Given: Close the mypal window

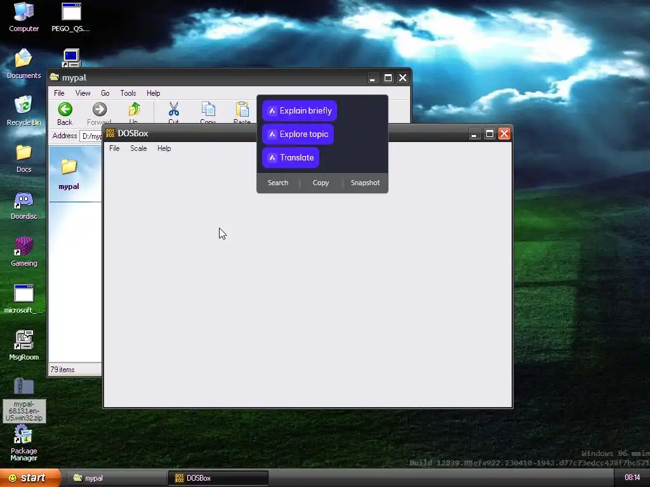Looking at the screenshot, I should [x=403, y=78].
